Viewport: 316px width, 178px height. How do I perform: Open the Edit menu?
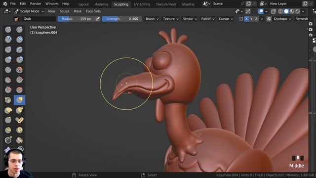23,4
